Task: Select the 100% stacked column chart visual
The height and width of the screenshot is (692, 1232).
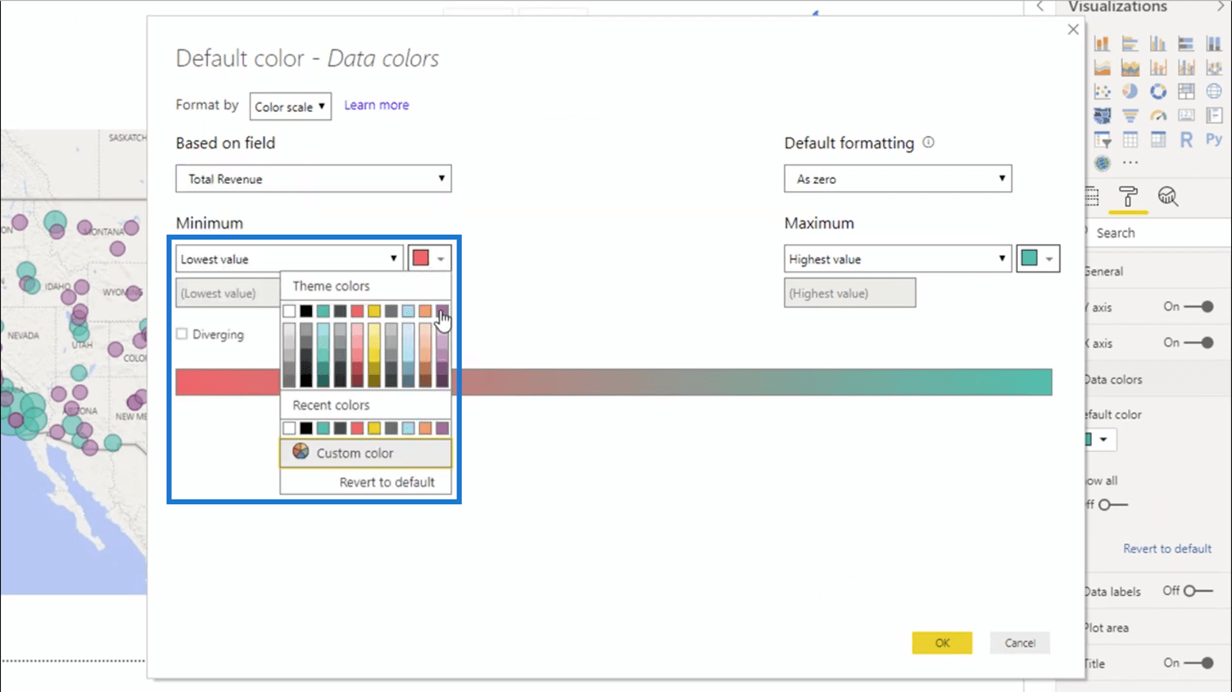Action: (x=1214, y=44)
